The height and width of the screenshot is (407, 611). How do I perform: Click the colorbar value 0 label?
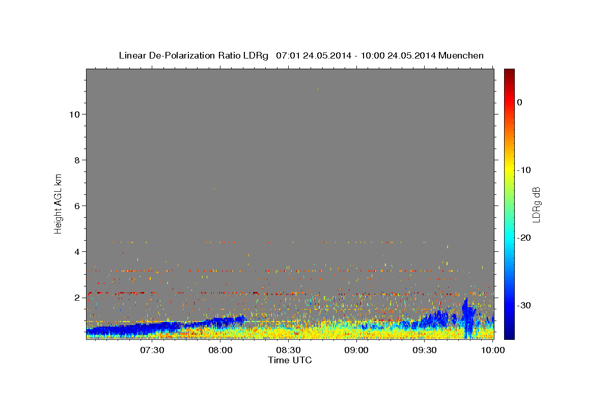(x=520, y=102)
